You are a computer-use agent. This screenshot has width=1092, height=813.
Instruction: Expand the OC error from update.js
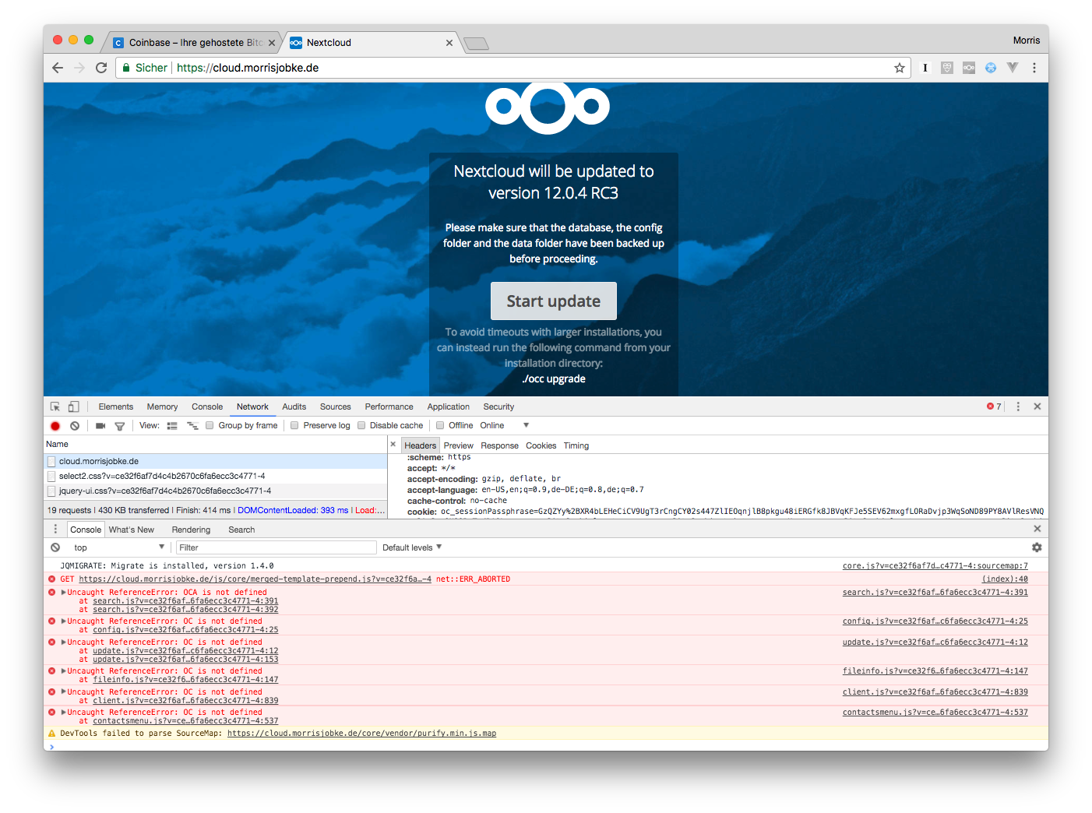pos(64,642)
